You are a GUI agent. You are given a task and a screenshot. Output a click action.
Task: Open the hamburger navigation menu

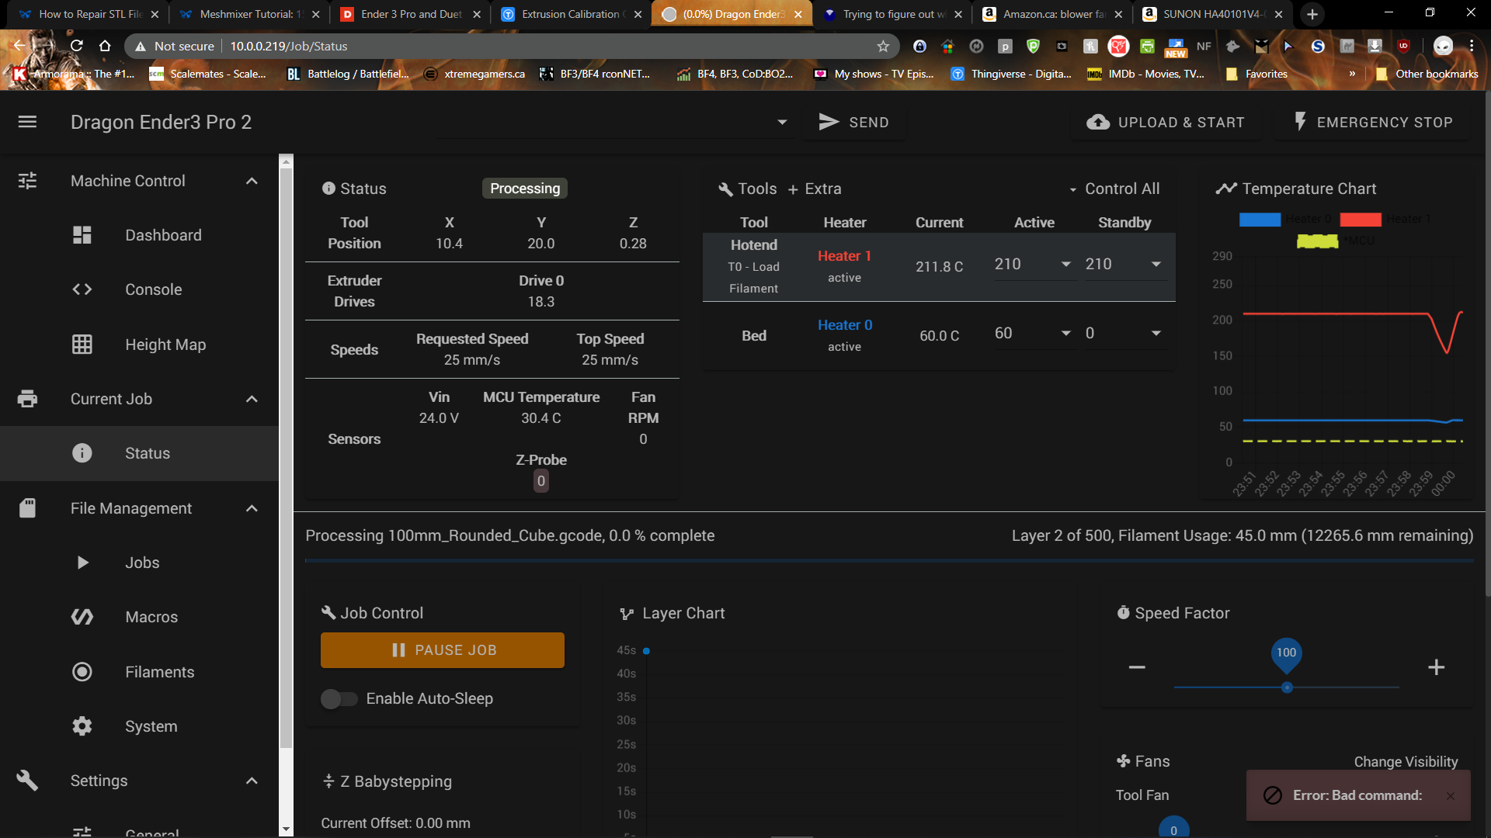point(27,122)
